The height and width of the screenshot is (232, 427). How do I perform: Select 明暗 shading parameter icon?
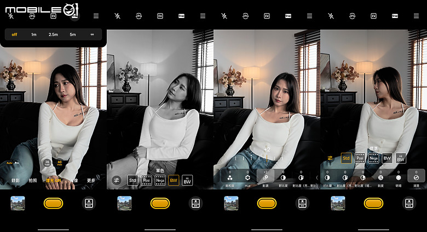coord(399,179)
